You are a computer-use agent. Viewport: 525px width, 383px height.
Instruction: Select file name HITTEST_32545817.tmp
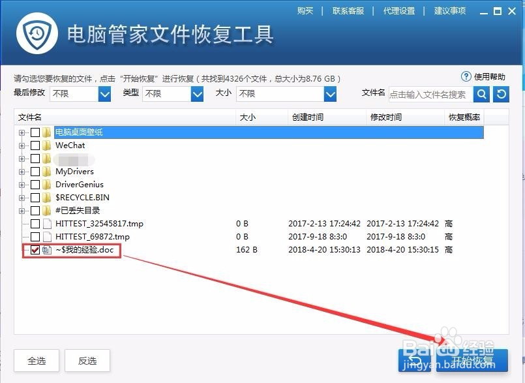(99, 224)
